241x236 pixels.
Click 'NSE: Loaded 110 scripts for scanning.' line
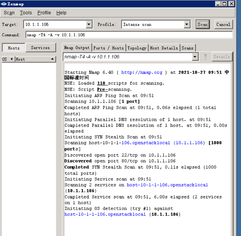tap(114, 83)
